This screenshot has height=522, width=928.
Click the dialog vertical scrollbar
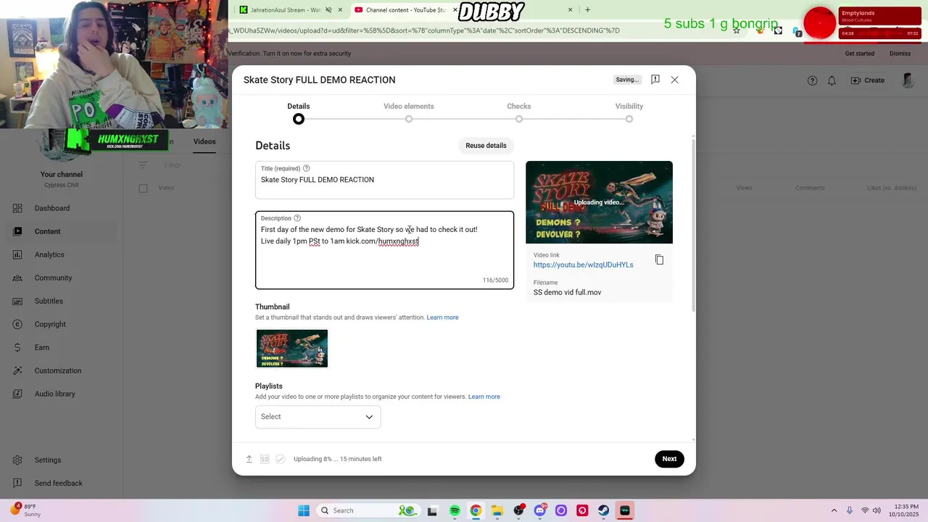pyautogui.click(x=694, y=225)
